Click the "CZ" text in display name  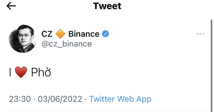[x=47, y=34]
